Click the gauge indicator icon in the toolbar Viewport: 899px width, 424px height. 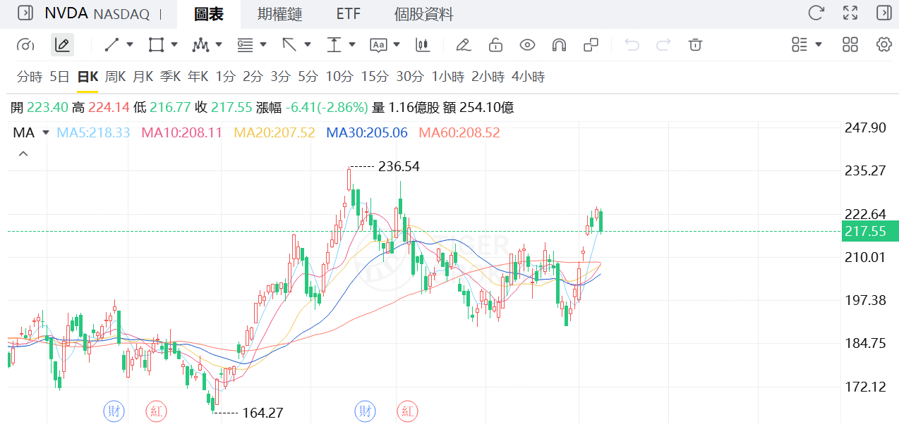click(x=25, y=45)
